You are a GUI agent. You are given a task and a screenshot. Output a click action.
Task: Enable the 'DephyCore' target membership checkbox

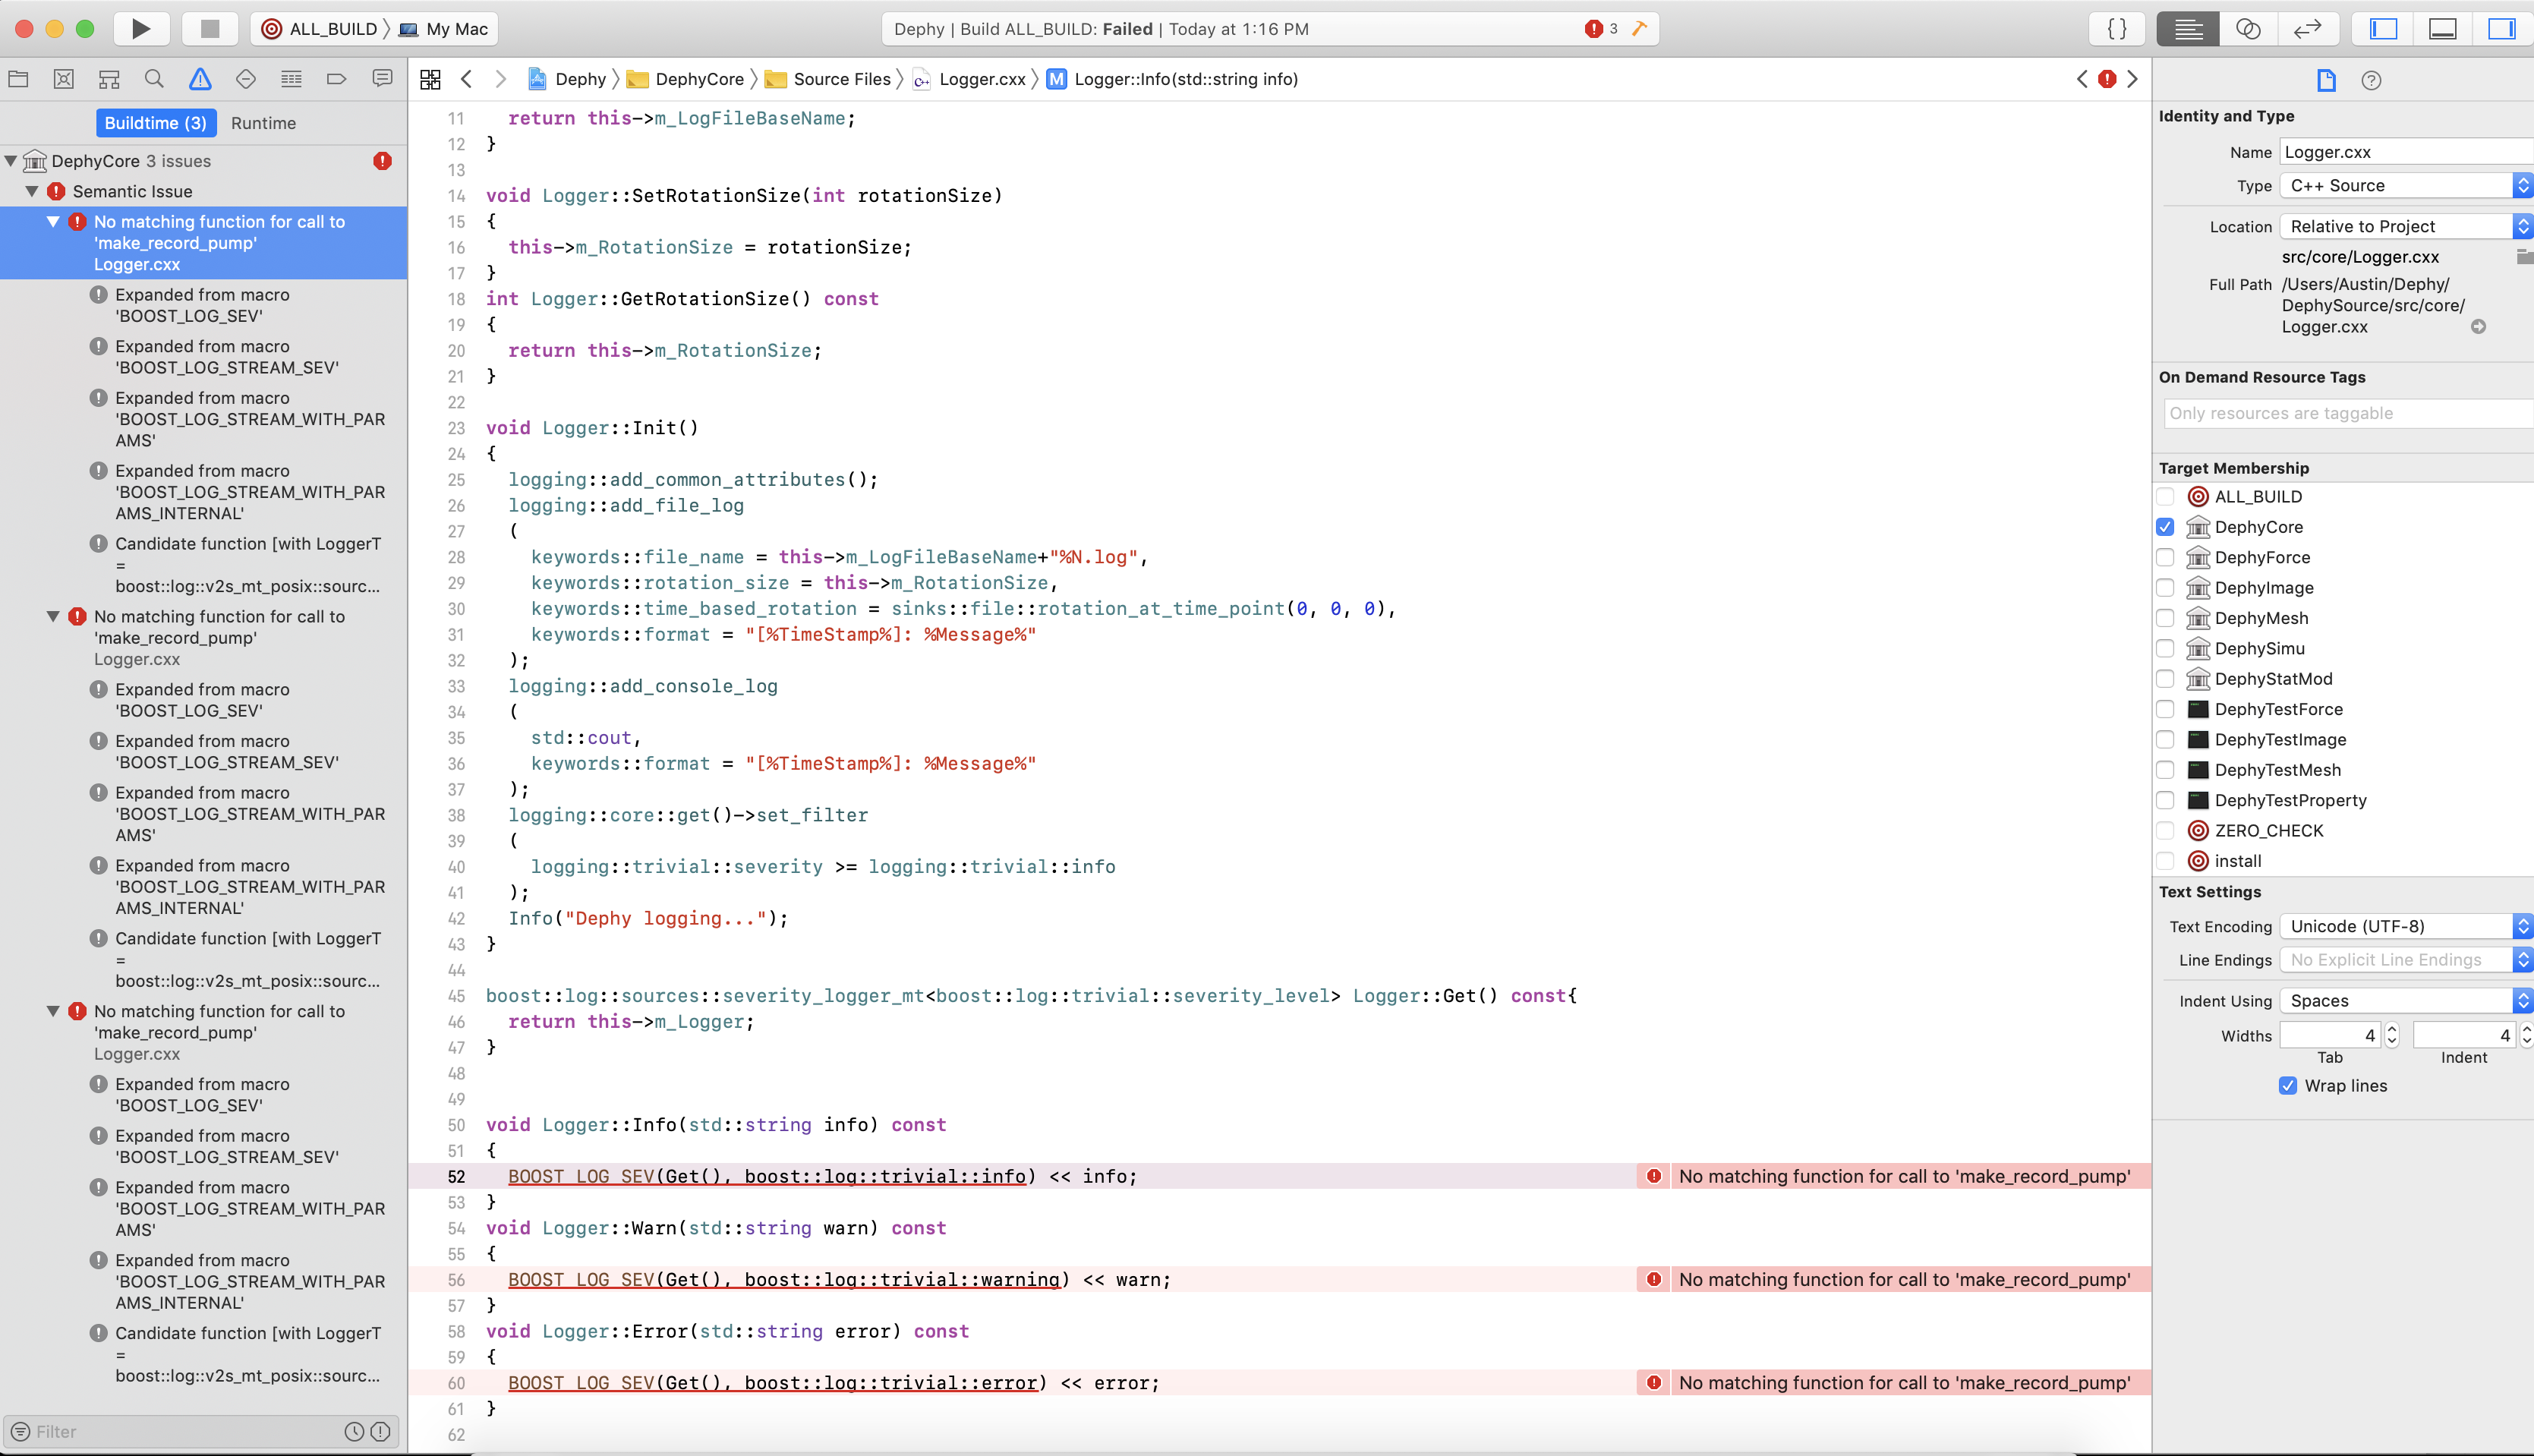[2169, 527]
